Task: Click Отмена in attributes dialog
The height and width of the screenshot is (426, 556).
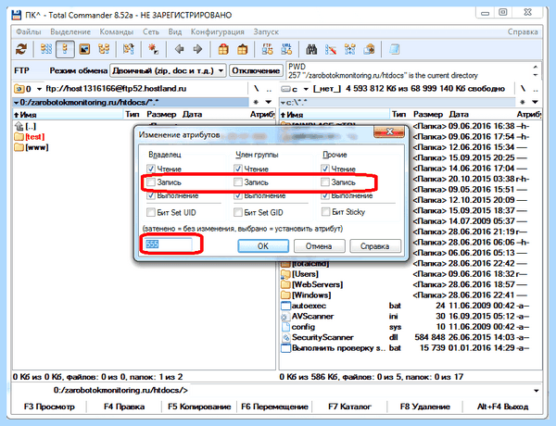Action: 319,246
